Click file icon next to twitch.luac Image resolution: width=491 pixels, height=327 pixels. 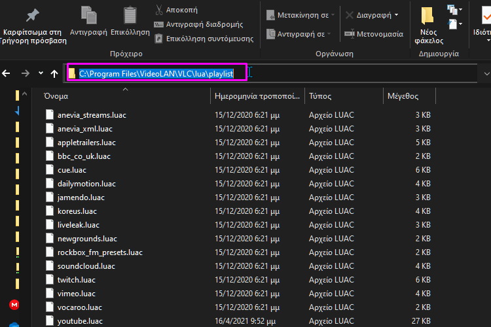(50, 280)
